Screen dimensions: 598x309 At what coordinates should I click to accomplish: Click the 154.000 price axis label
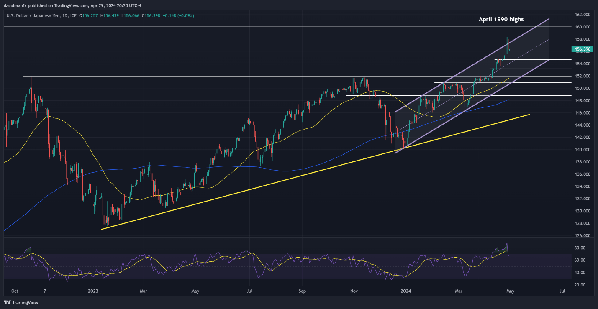coord(583,64)
